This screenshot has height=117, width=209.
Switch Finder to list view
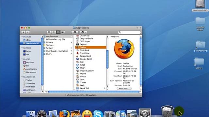tap(54, 32)
